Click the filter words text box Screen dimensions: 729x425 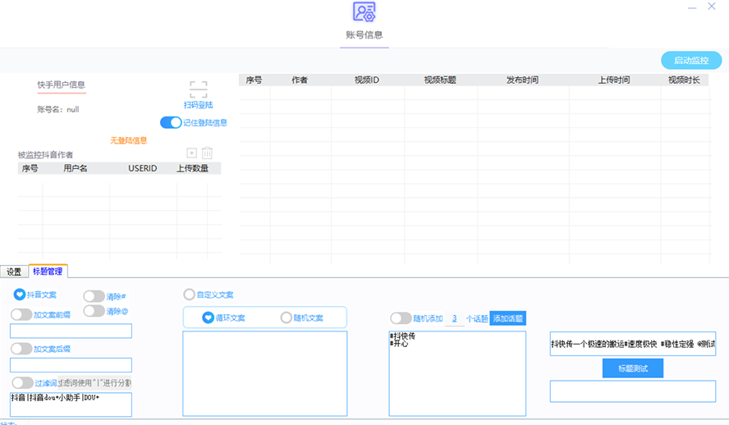click(71, 404)
